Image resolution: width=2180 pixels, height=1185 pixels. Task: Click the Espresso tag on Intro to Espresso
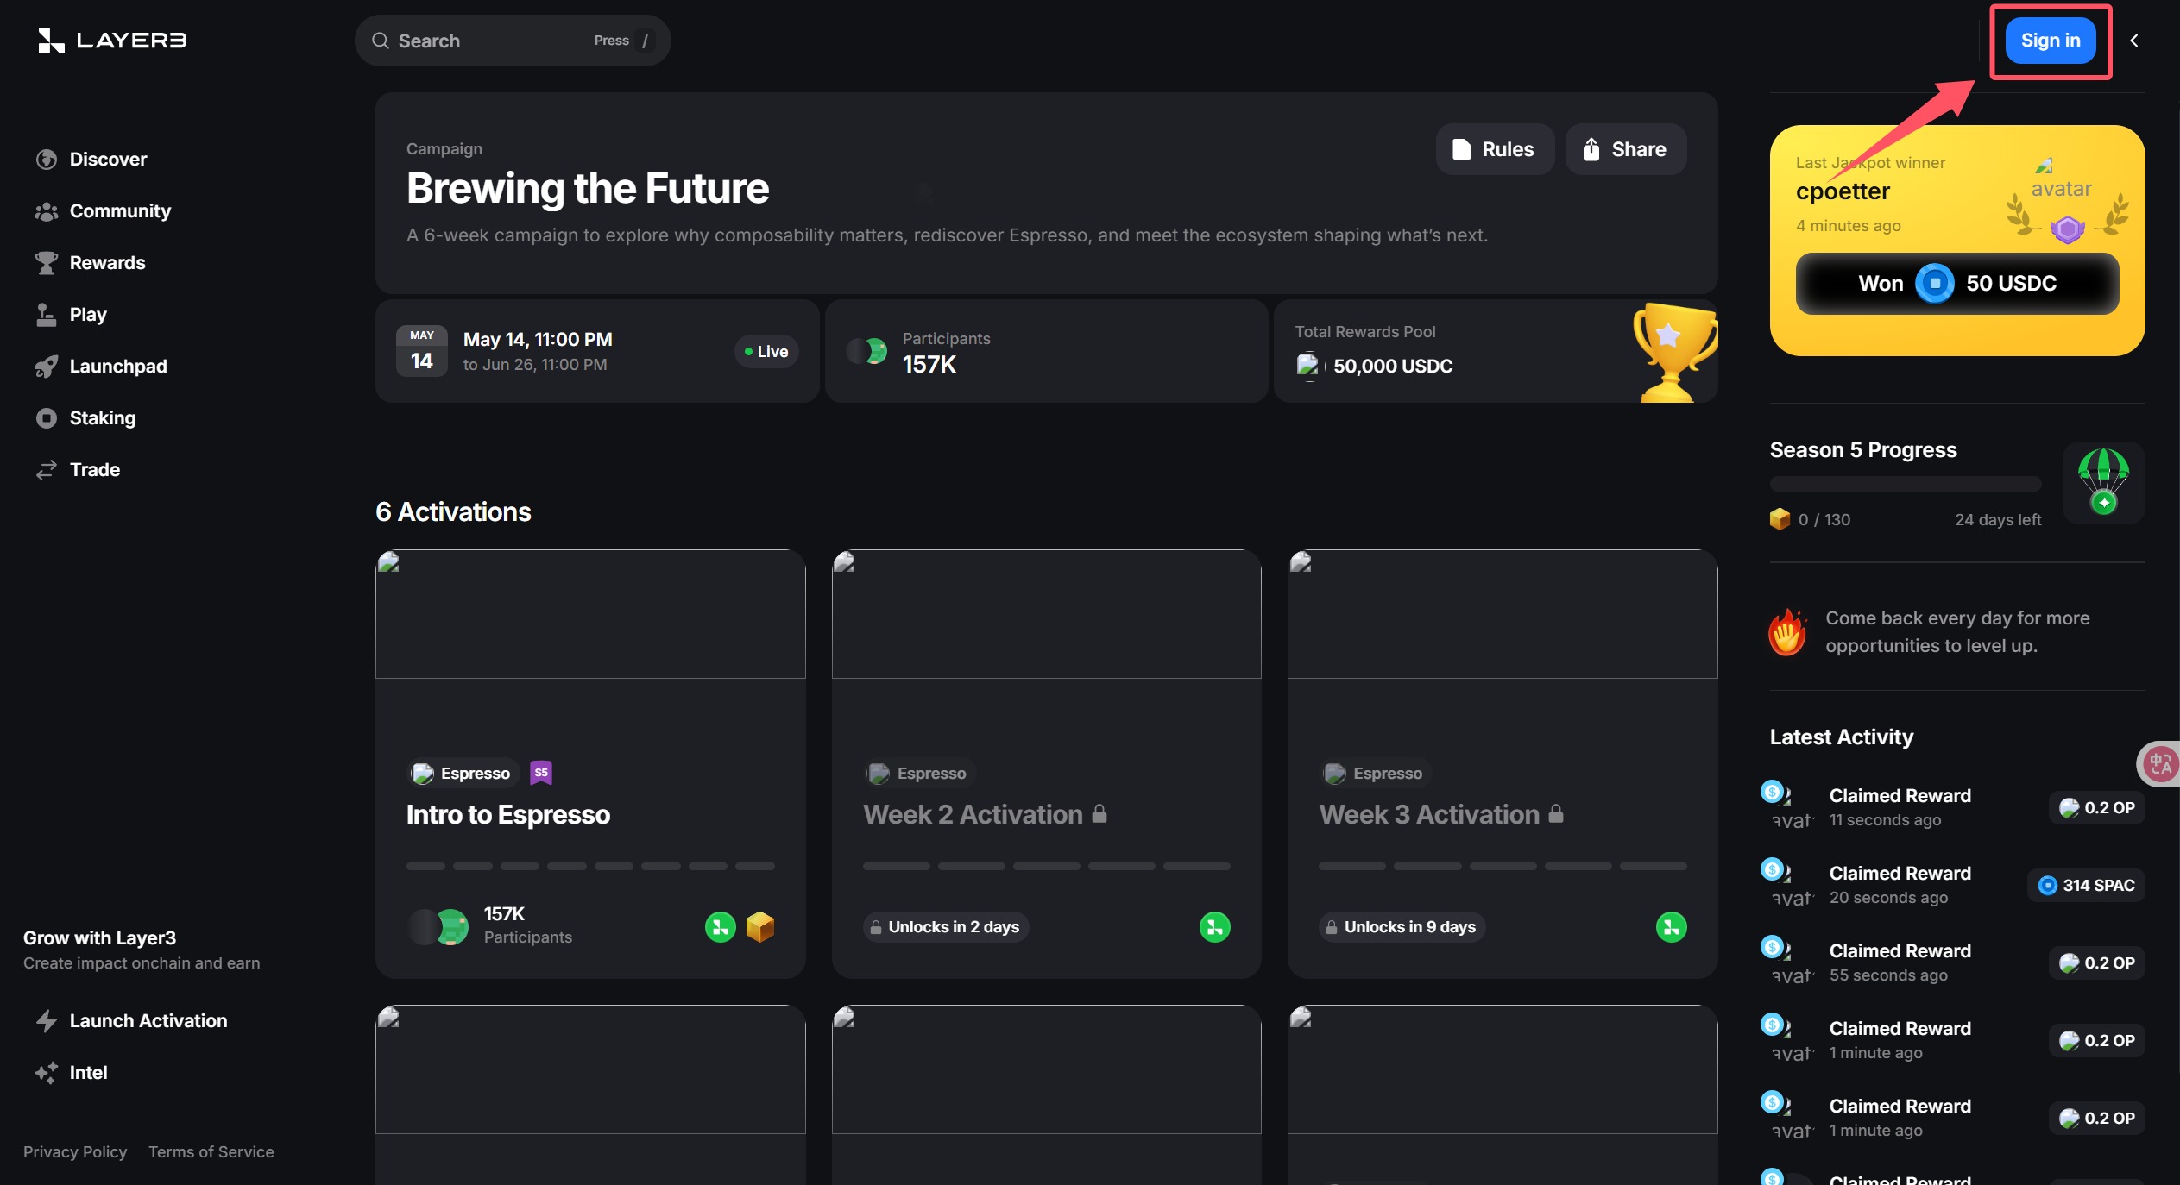[x=463, y=774]
